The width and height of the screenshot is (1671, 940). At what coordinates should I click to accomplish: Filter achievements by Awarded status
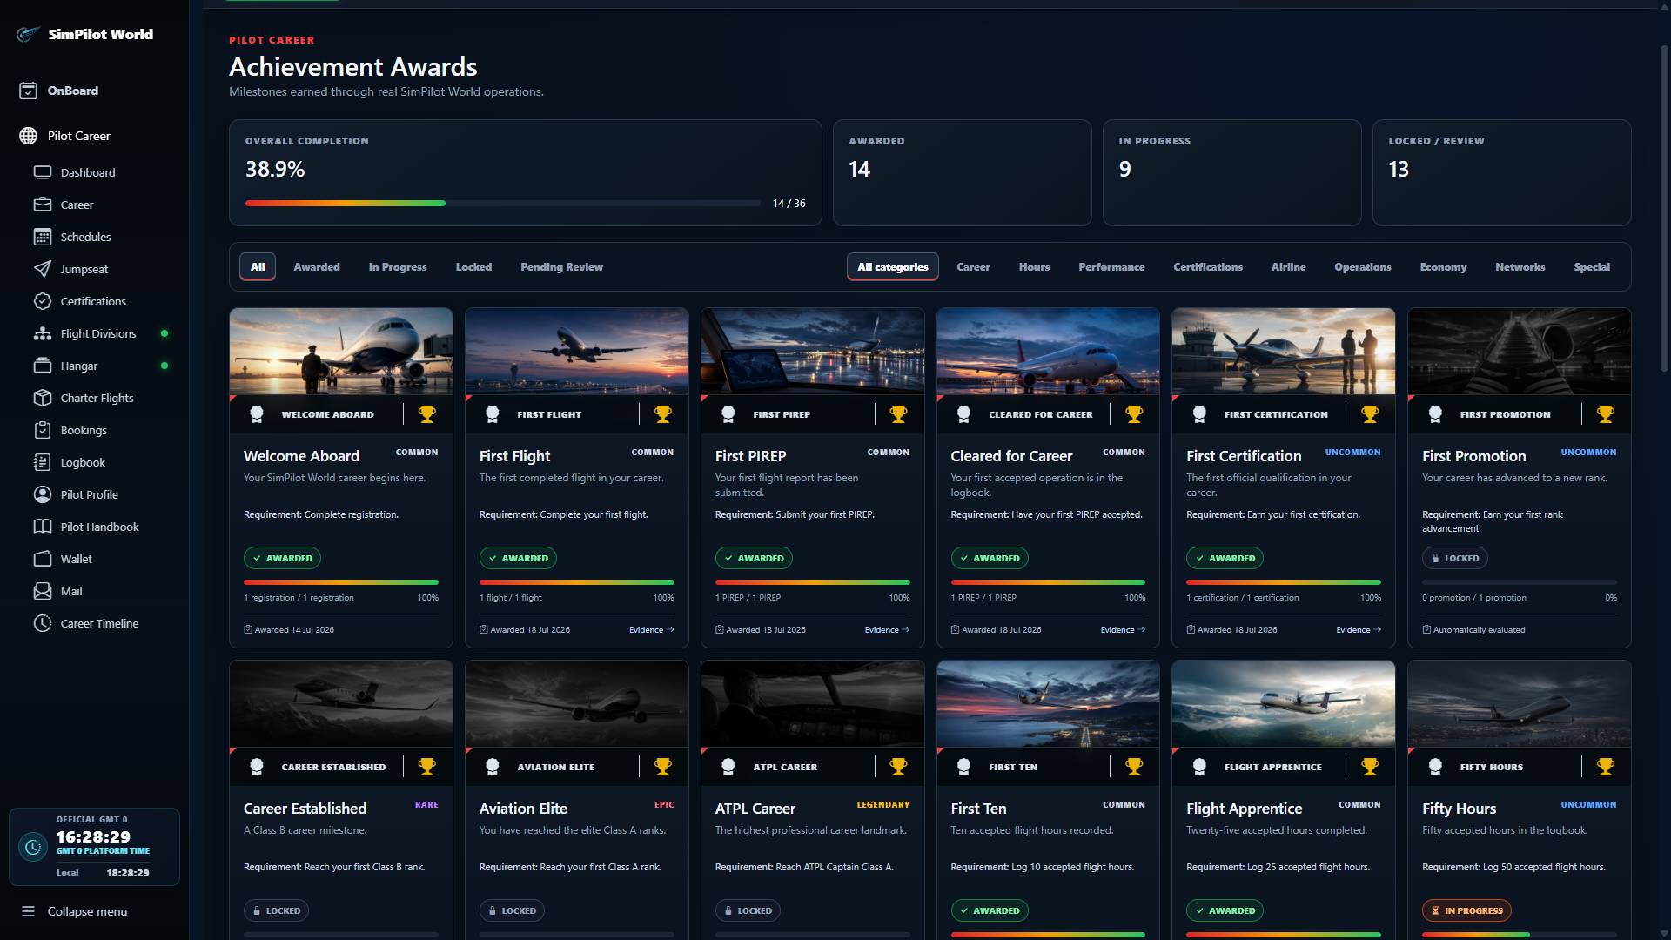tap(317, 267)
